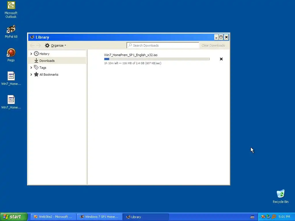The image size is (295, 221).
Task: Click the Downloads arrow icon in sidebar
Action: (36, 60)
